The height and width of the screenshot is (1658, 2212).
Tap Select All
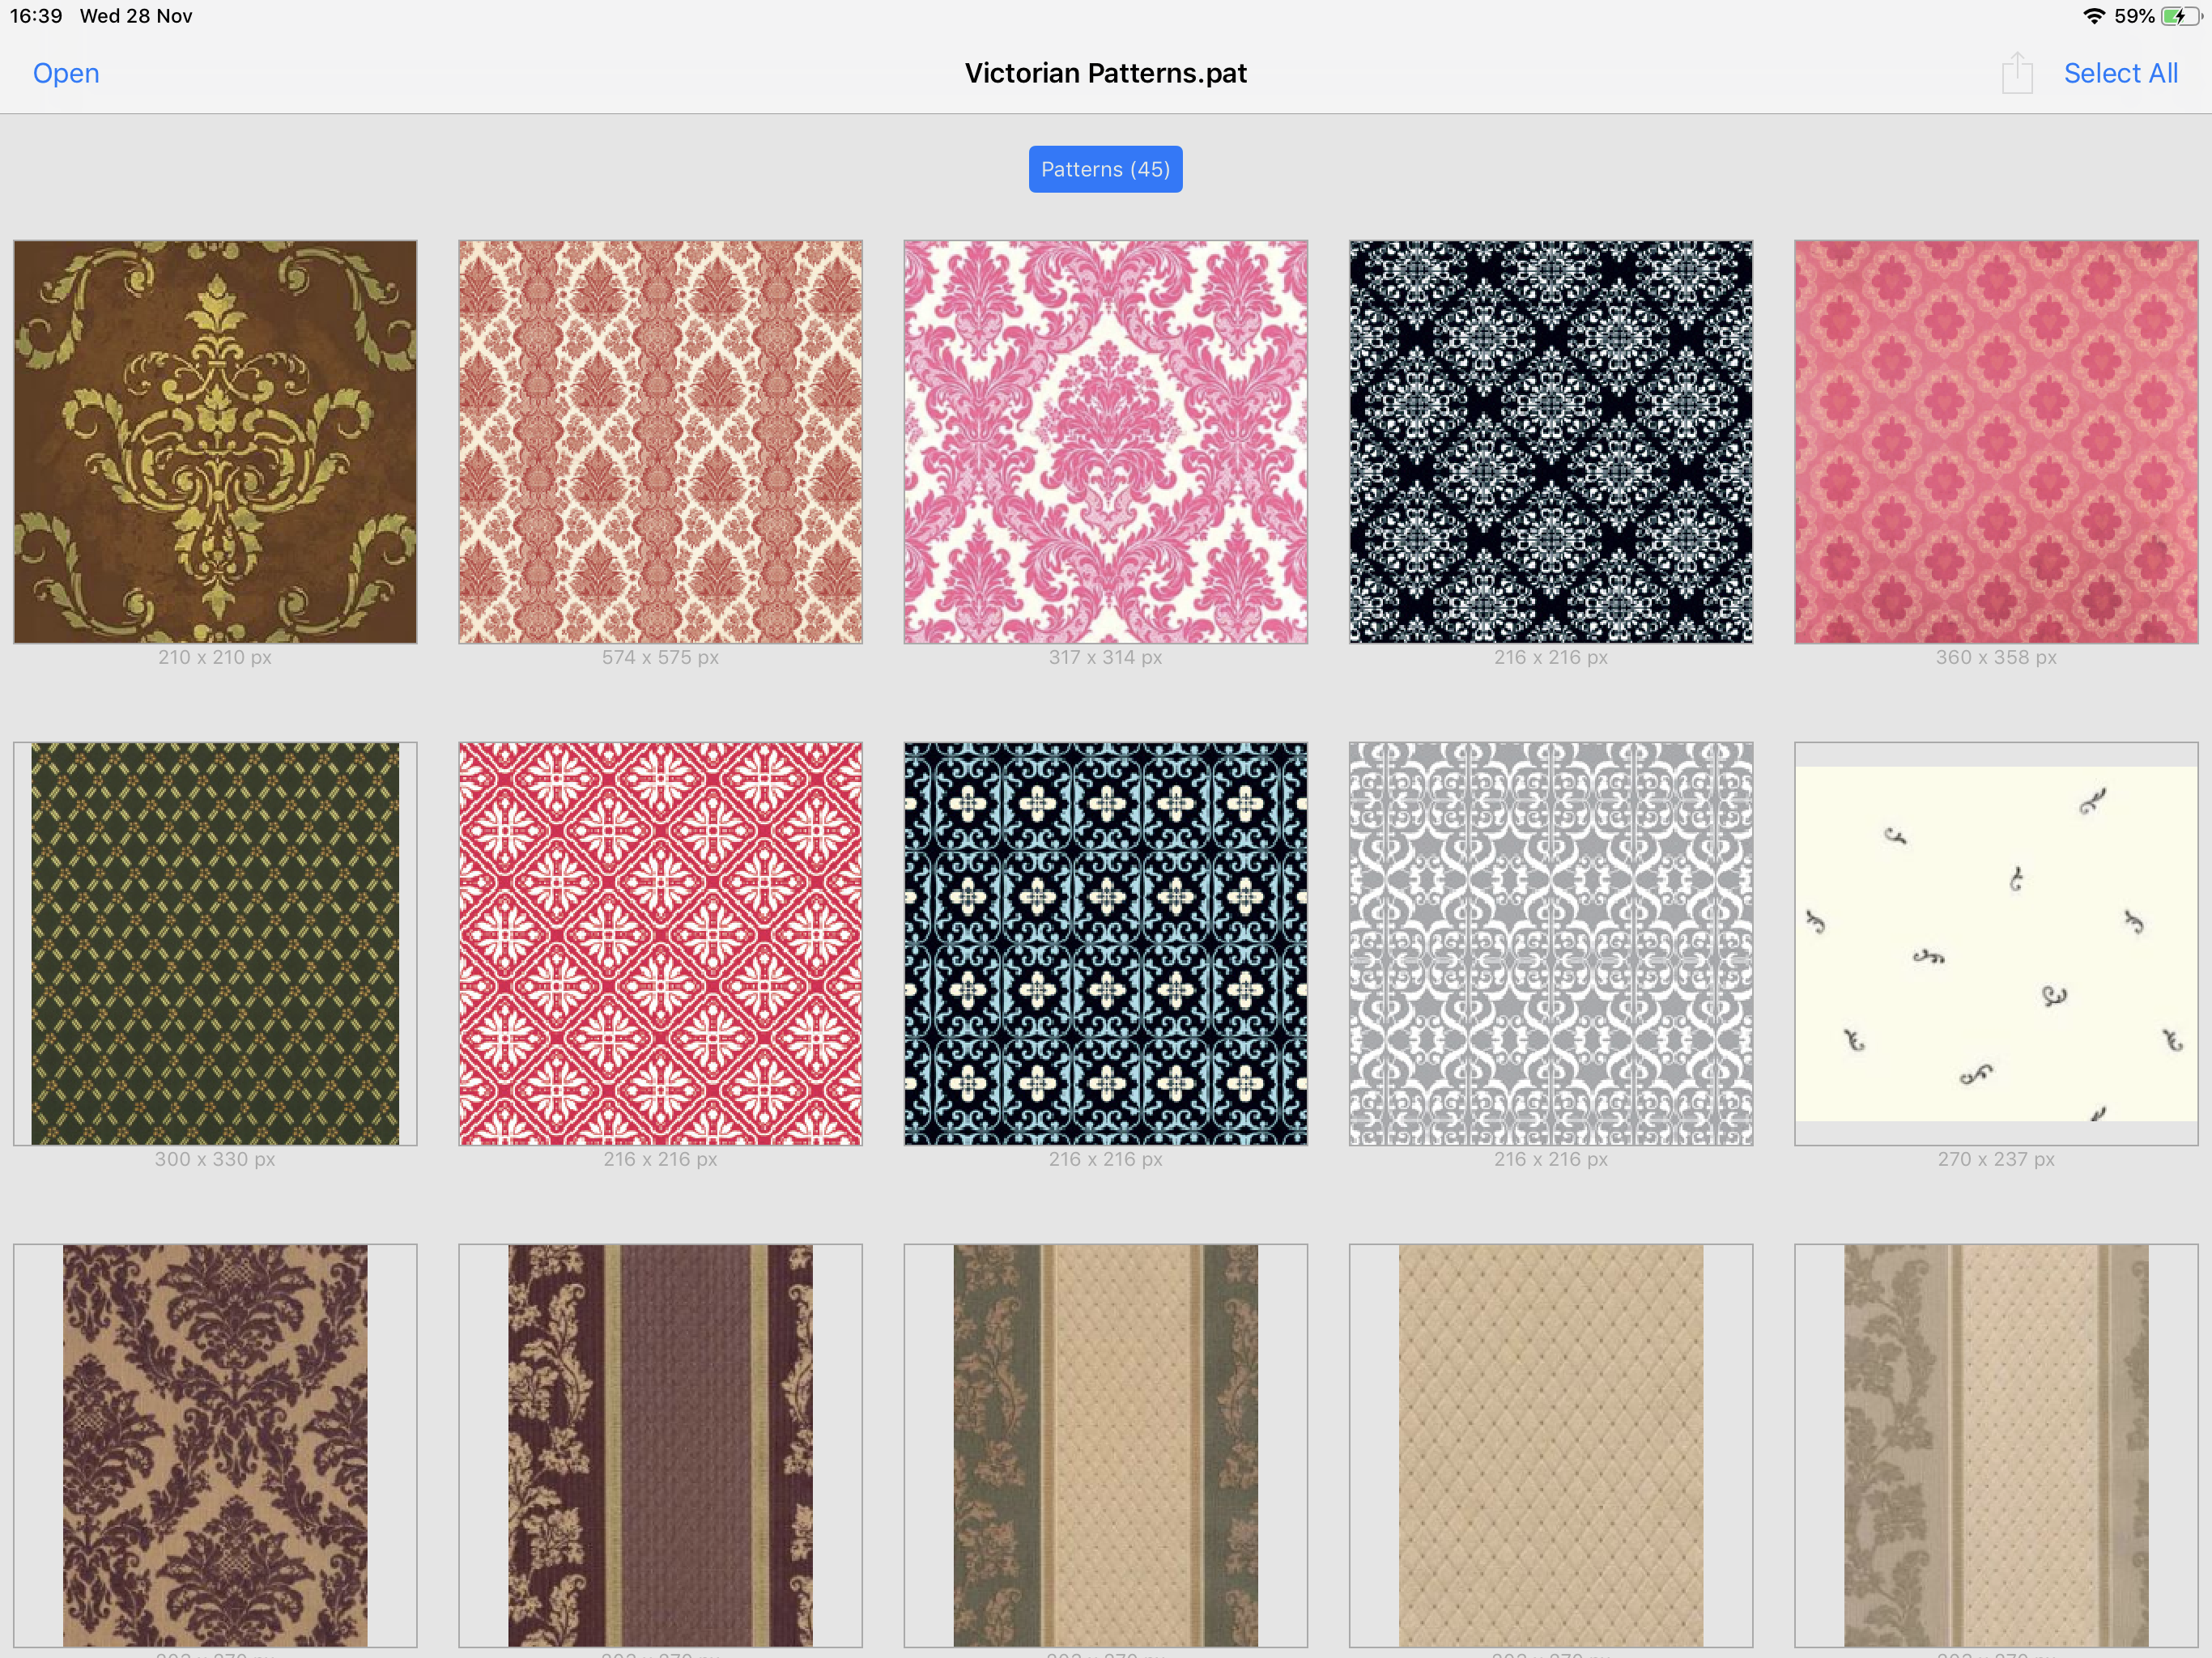(x=2120, y=73)
